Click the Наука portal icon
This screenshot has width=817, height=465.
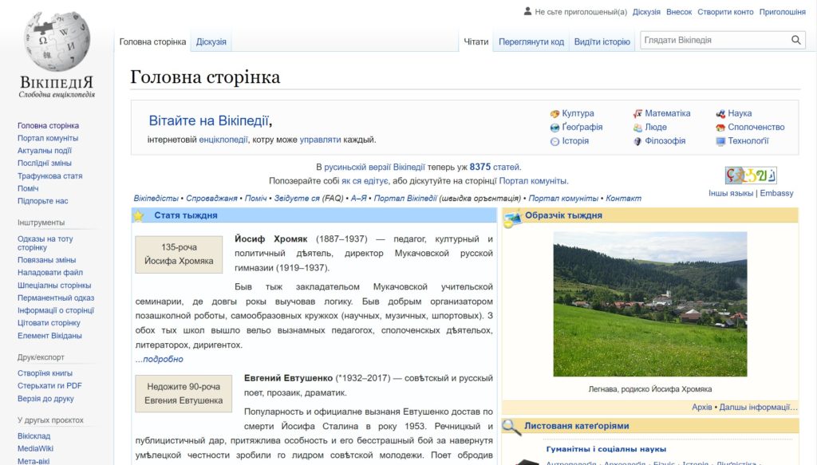720,114
